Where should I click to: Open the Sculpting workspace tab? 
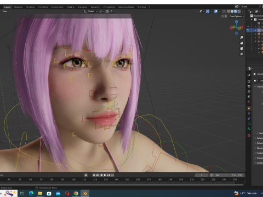pos(30,7)
